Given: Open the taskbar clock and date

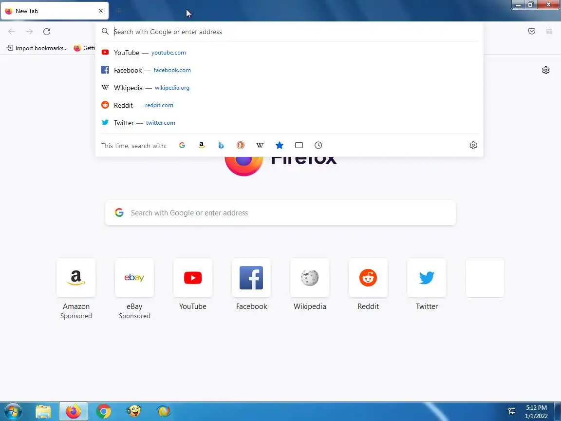Looking at the screenshot, I should (536, 412).
